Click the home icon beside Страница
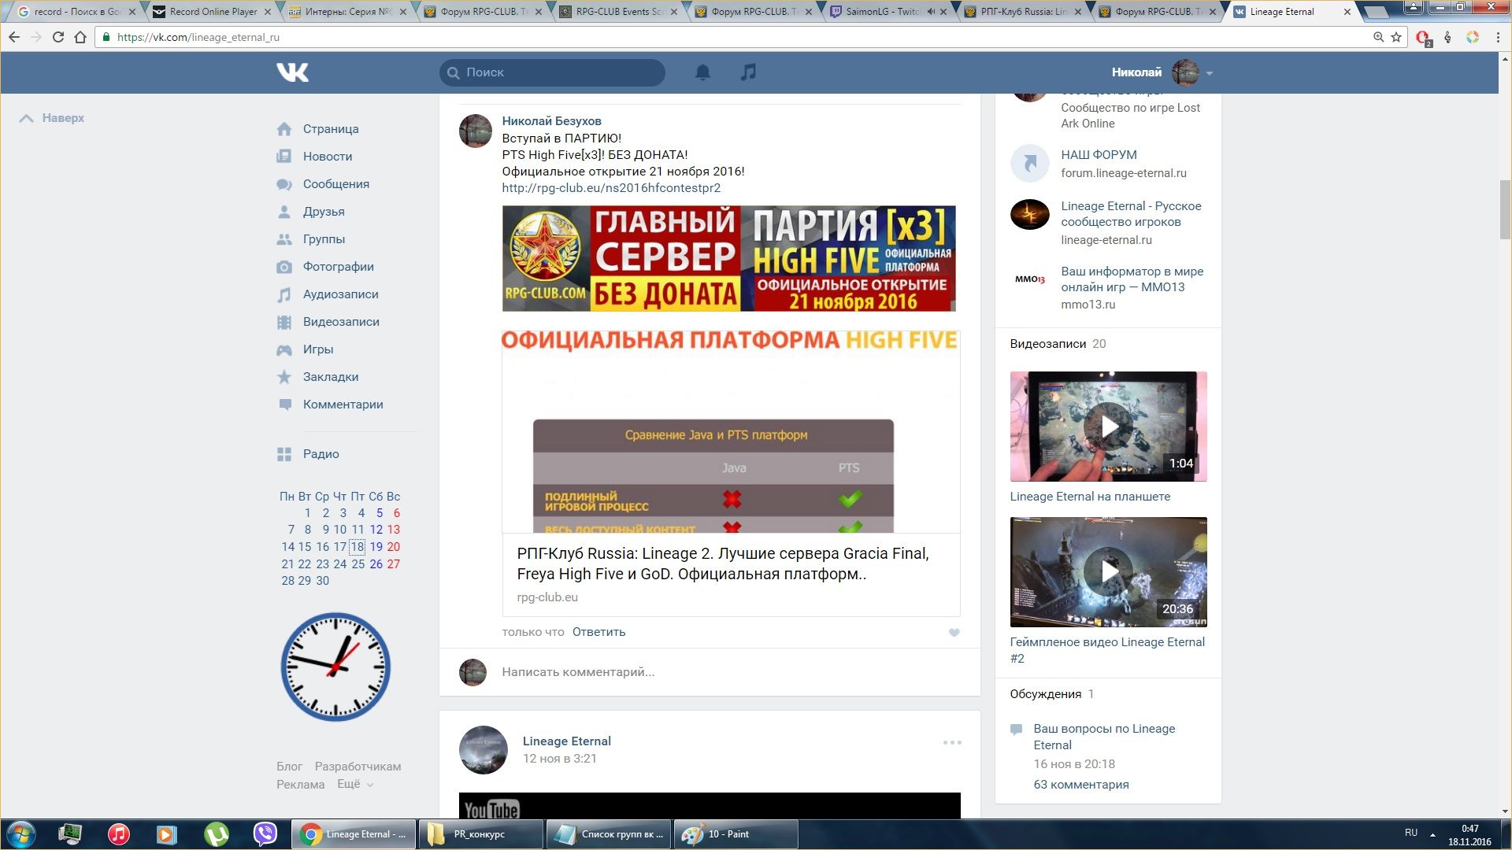The height and width of the screenshot is (850, 1512). pyautogui.click(x=284, y=129)
